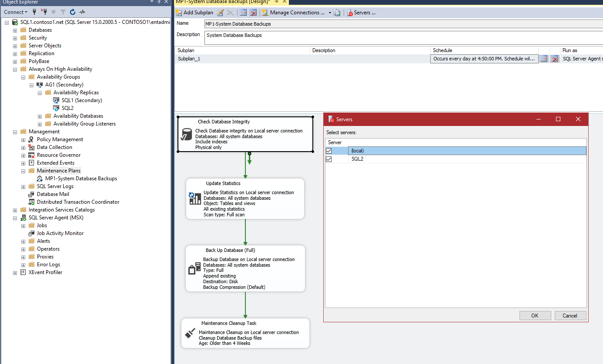This screenshot has height=364, width=603.
Task: Select the SQL2 row in Servers list
Action: tap(456, 159)
